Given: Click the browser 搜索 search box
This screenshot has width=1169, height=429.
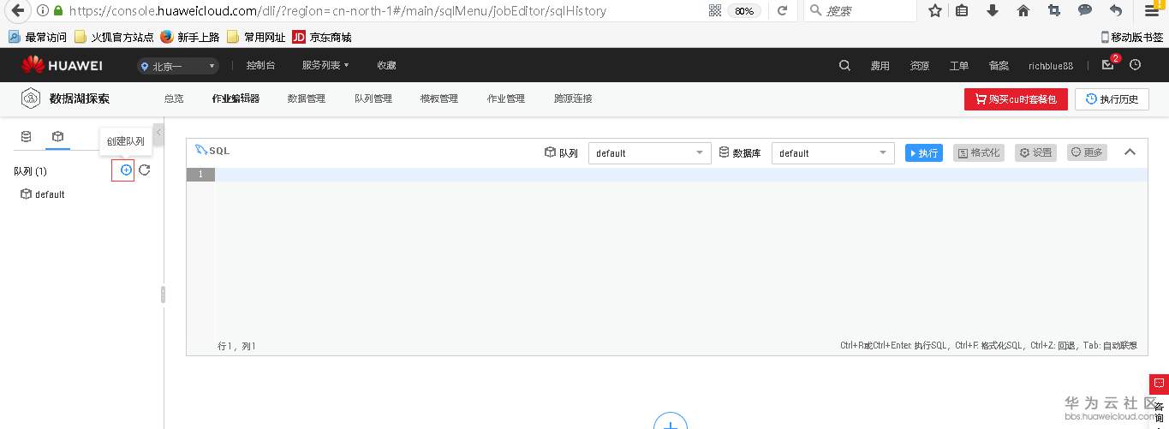Looking at the screenshot, I should click(861, 11).
